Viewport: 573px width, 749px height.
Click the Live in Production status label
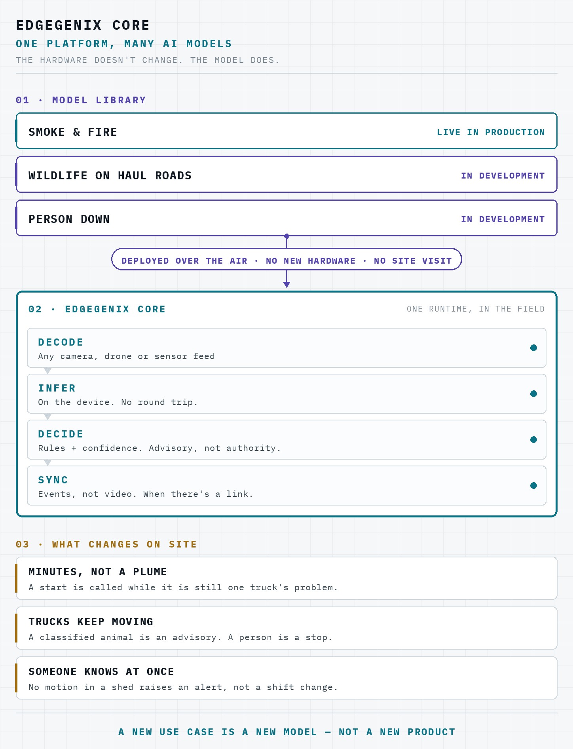coord(491,132)
